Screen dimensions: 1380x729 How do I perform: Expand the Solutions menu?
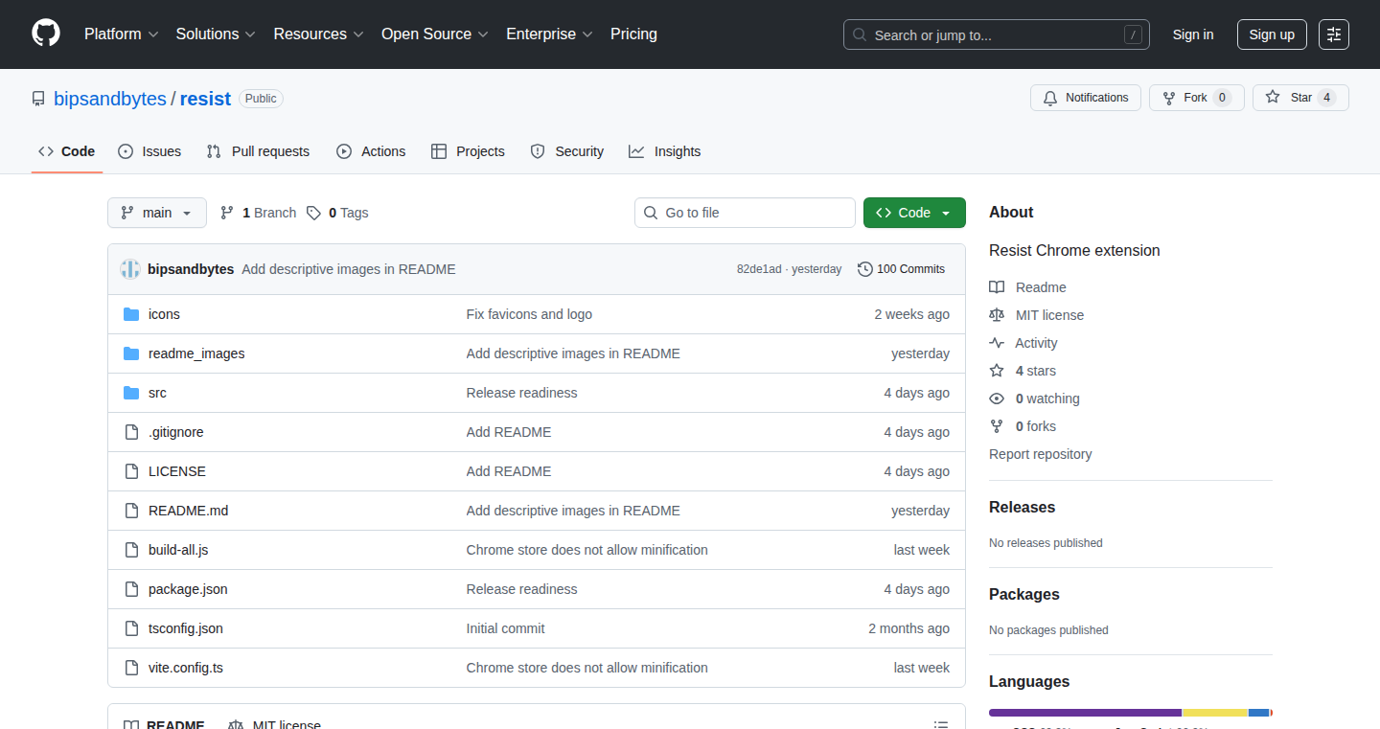[x=216, y=34]
